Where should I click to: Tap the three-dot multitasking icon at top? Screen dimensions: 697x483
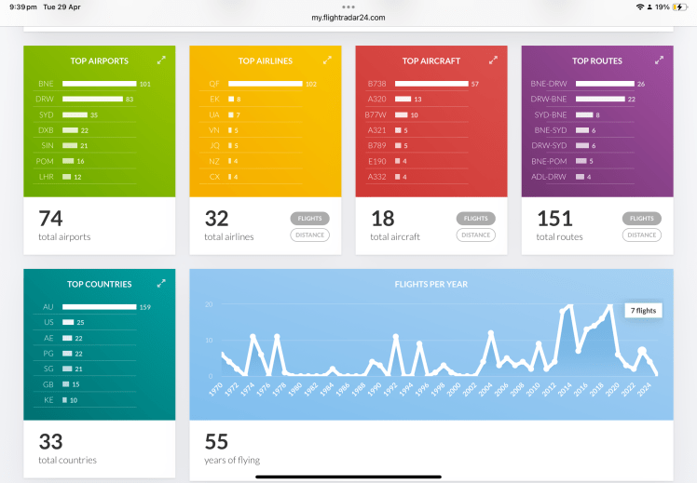click(348, 6)
